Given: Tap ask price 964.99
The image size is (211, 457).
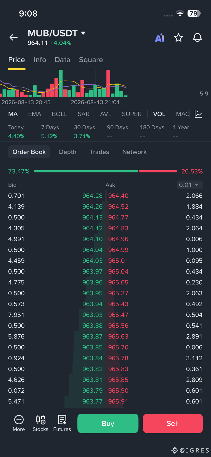Looking at the screenshot, I should click(118, 250).
